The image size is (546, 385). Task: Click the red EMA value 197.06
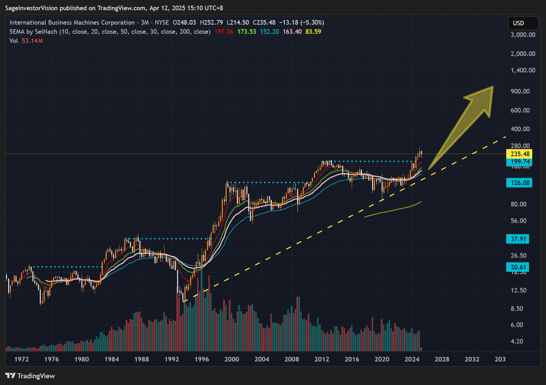click(224, 32)
